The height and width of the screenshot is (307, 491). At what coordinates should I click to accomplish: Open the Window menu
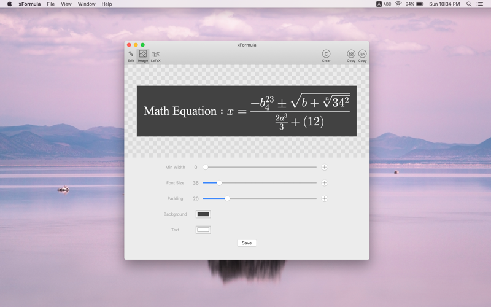pos(87,4)
